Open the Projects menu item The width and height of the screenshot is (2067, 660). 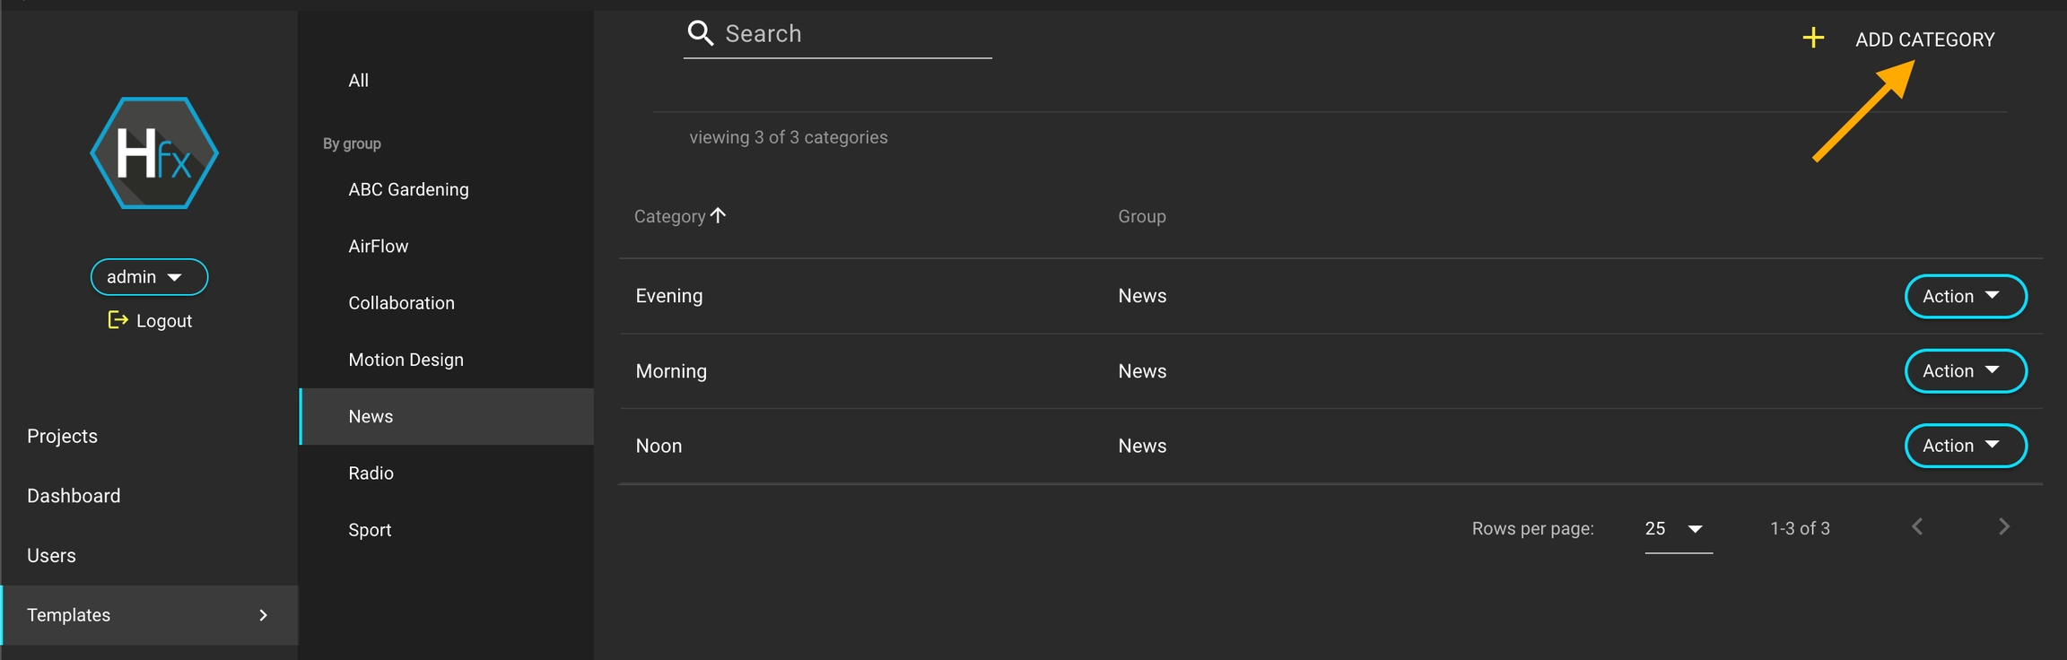(62, 437)
